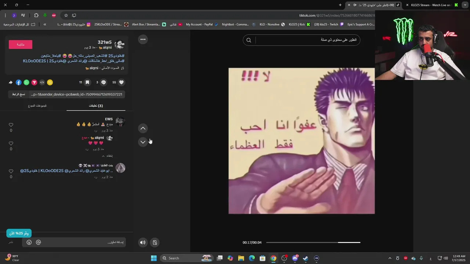Image resolution: width=470 pixels, height=264 pixels.
Task: Like the EWS comment
Action: coord(11,125)
